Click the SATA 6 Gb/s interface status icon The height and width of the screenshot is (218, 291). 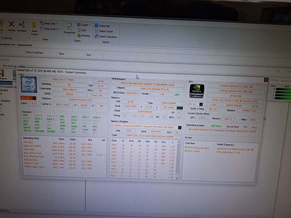186,147
